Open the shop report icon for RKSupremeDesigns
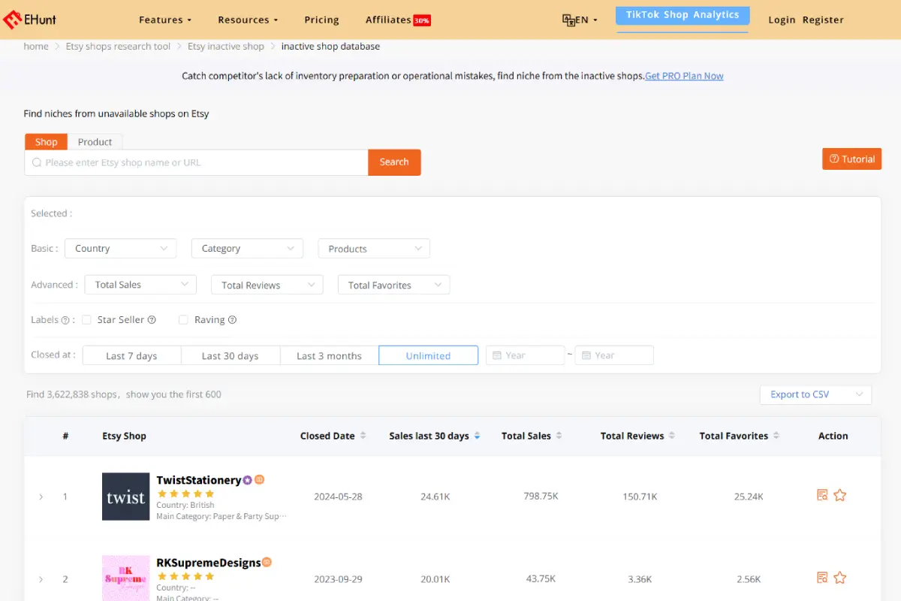The width and height of the screenshot is (901, 601). pos(822,577)
